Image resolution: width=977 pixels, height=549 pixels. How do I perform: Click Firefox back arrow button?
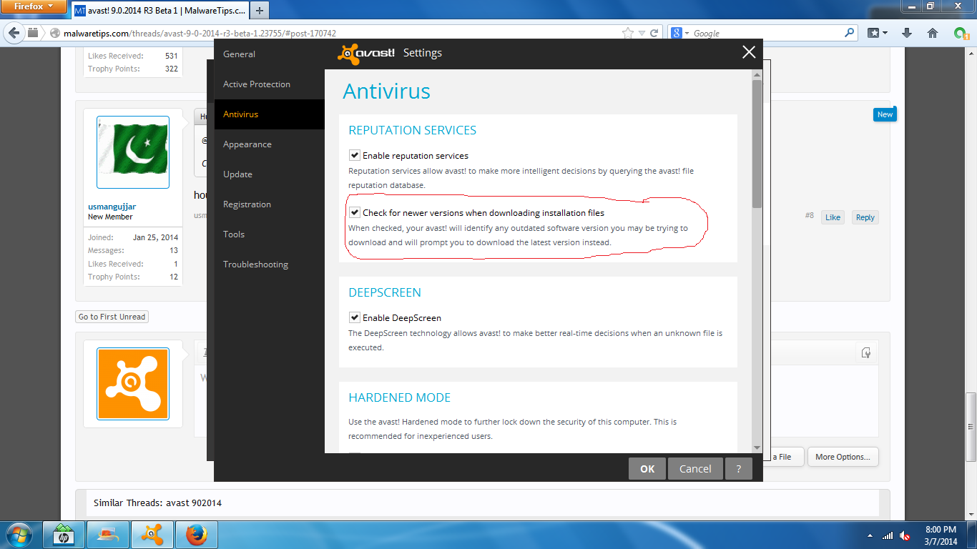coord(14,33)
